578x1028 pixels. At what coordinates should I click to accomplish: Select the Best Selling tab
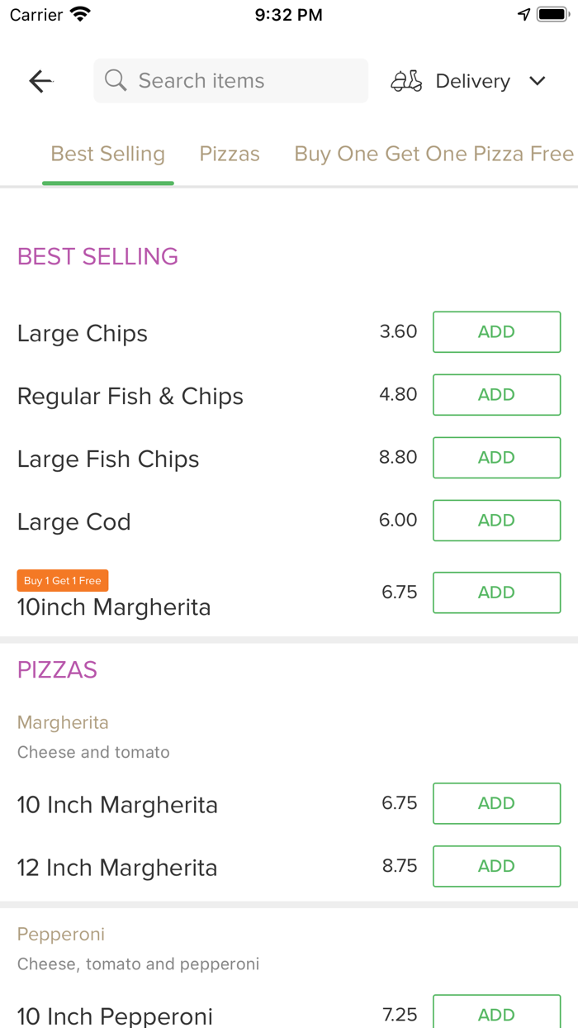pyautogui.click(x=107, y=153)
